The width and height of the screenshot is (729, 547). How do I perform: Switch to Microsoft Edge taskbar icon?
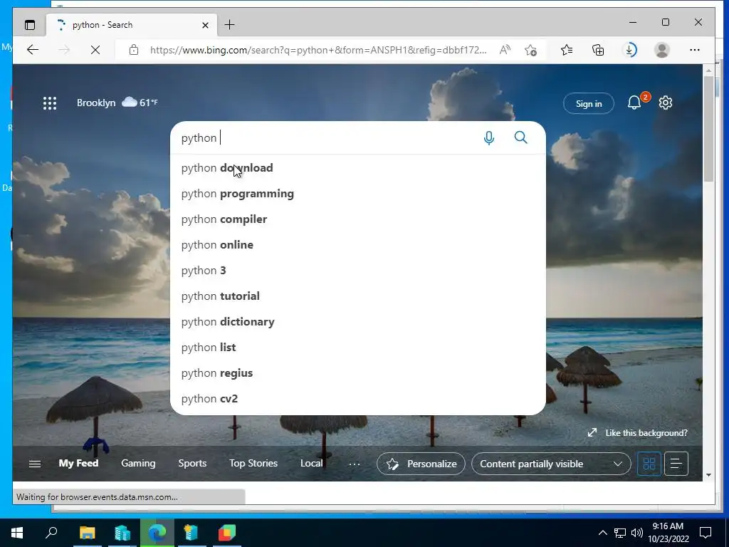tap(157, 533)
